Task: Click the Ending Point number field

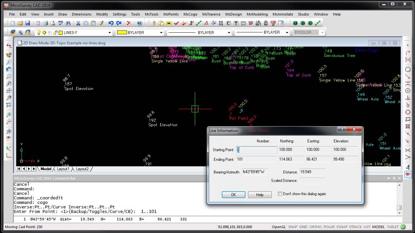Action: 257,159
